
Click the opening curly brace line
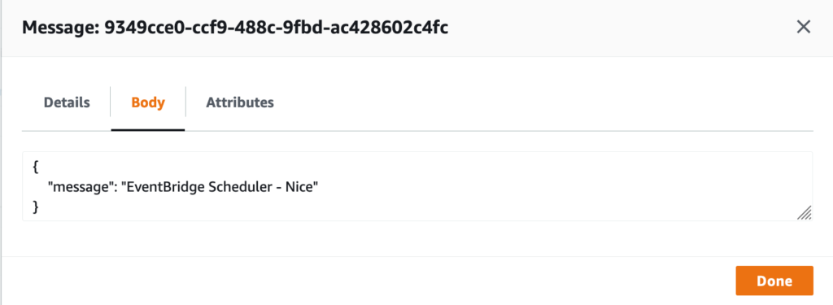pyautogui.click(x=36, y=167)
